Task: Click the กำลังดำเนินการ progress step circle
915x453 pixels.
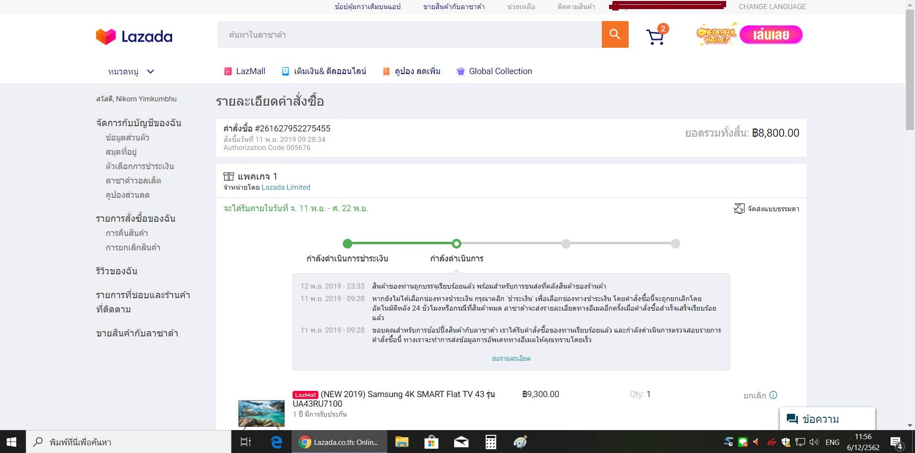Action: (x=457, y=244)
